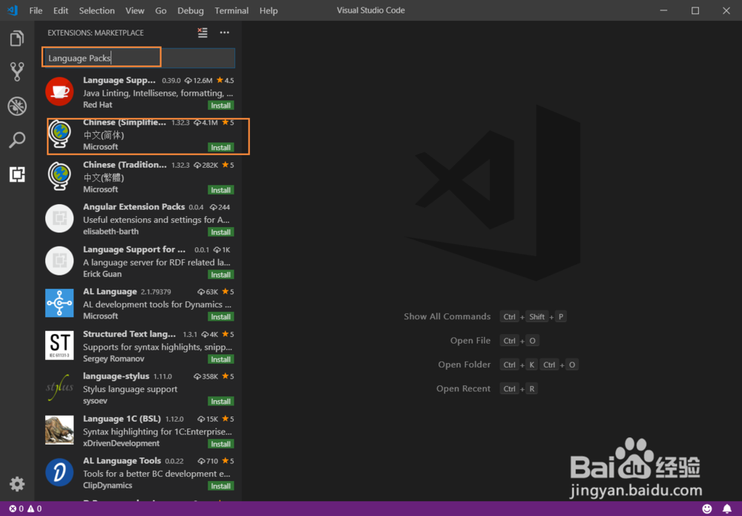Open the Help menu
742x516 pixels.
[269, 10]
